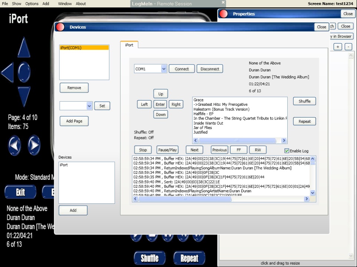
Task: Open the Add menu
Action: 46,4
